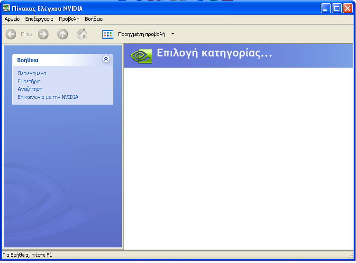Image resolution: width=356 pixels, height=263 pixels.
Task: Open the Αρχείο menu
Action: point(12,19)
